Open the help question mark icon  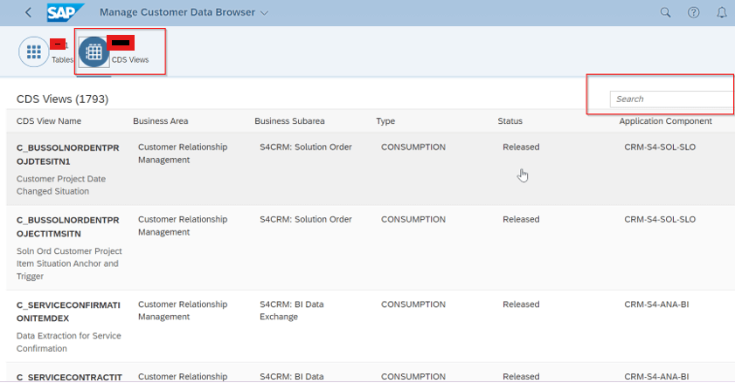[x=693, y=12]
